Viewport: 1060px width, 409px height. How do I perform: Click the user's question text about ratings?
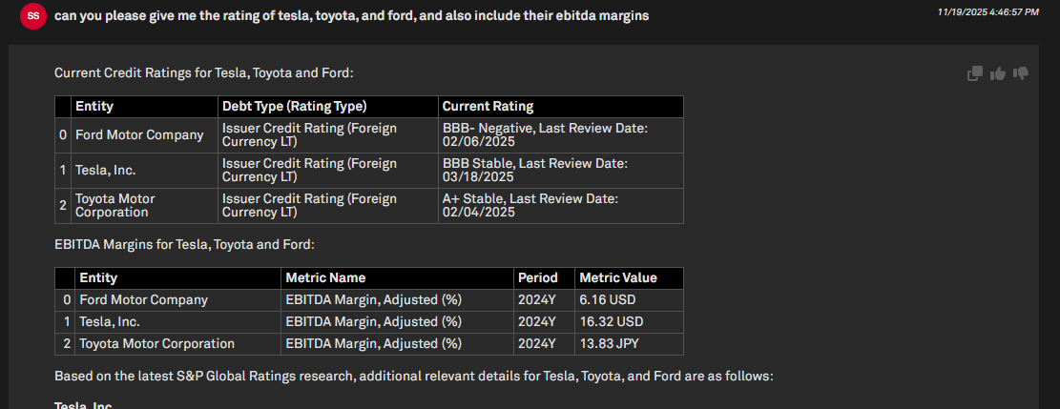coord(352,16)
